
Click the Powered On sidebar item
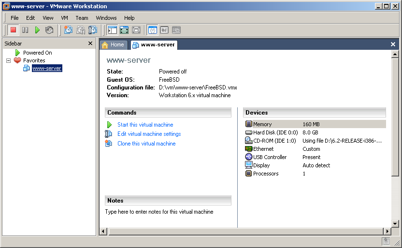click(37, 53)
